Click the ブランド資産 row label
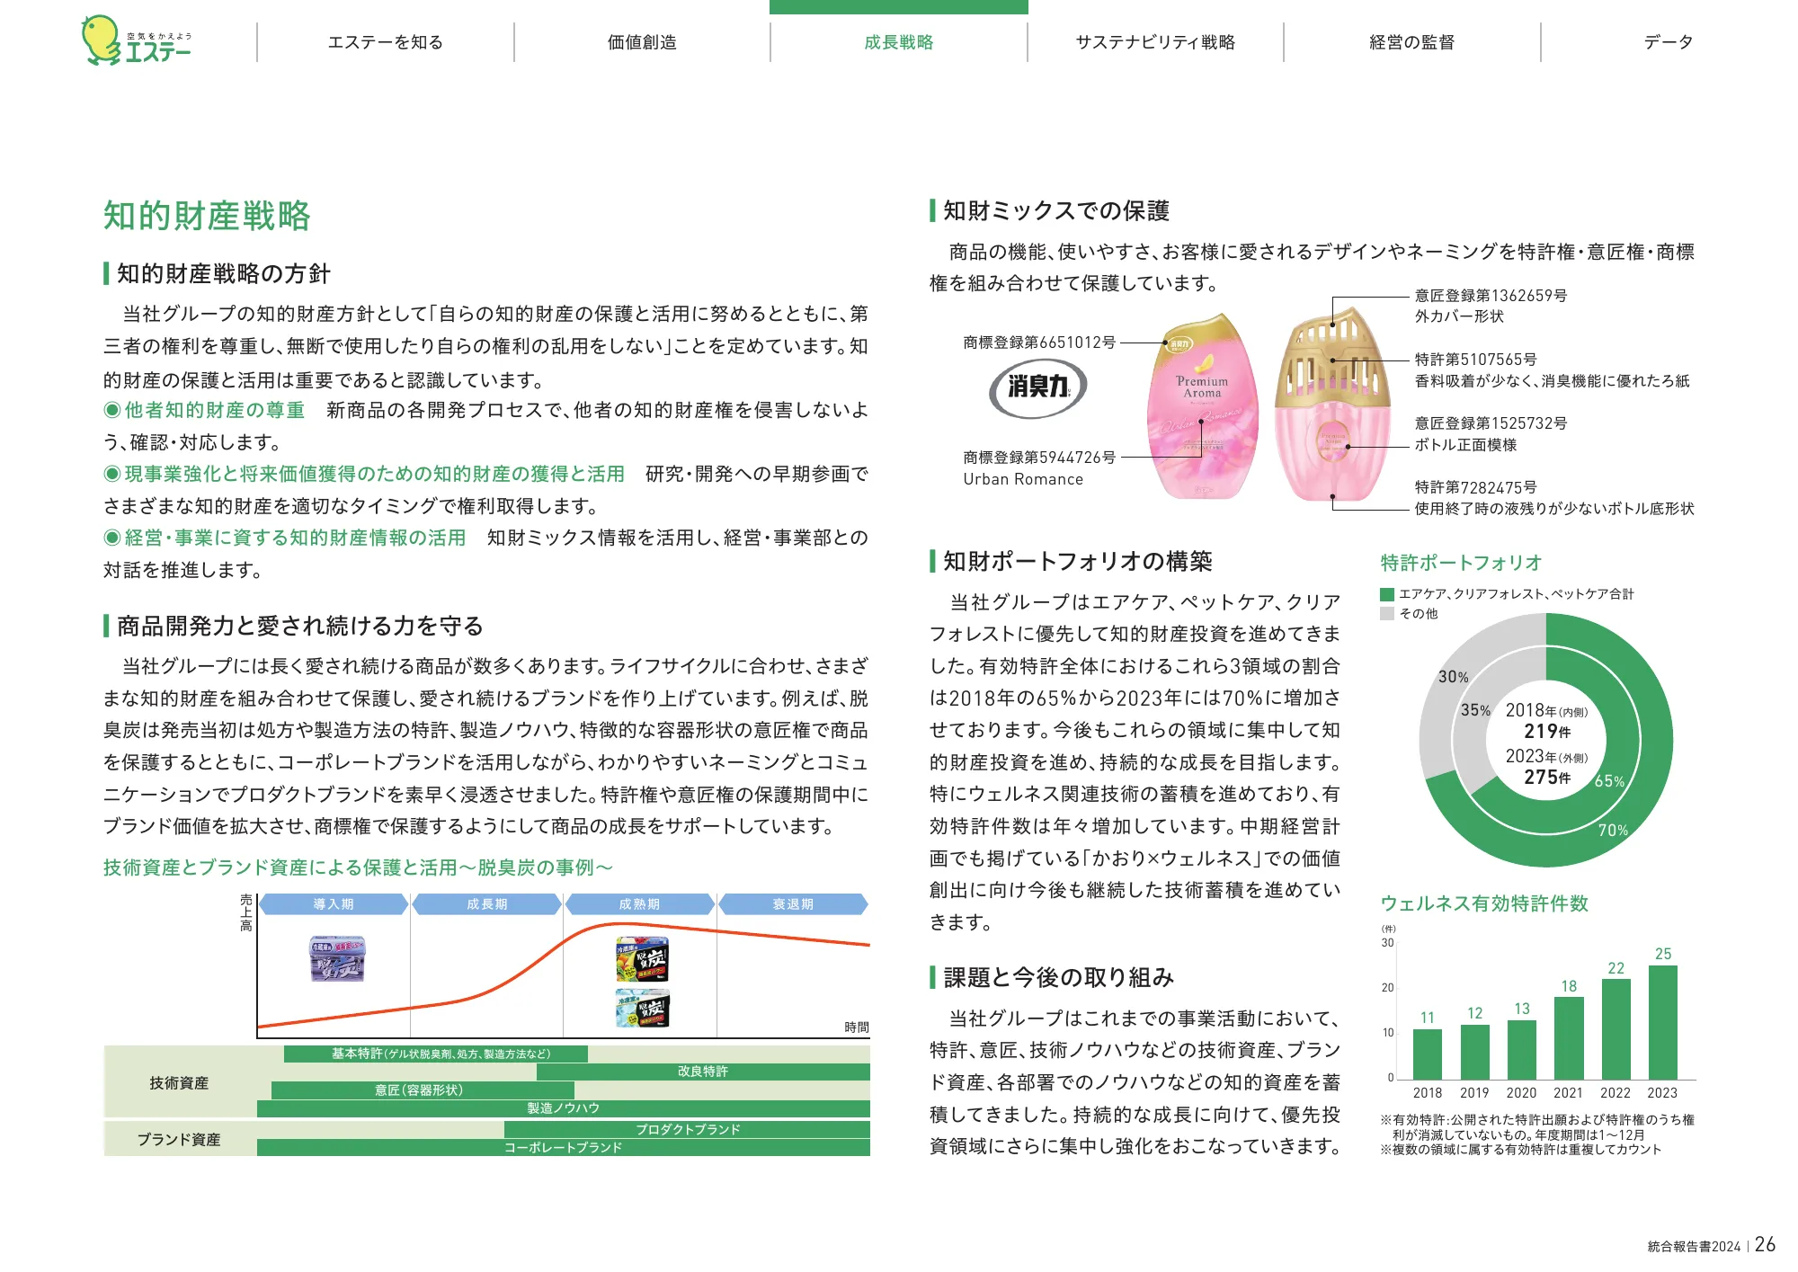 tap(179, 1140)
